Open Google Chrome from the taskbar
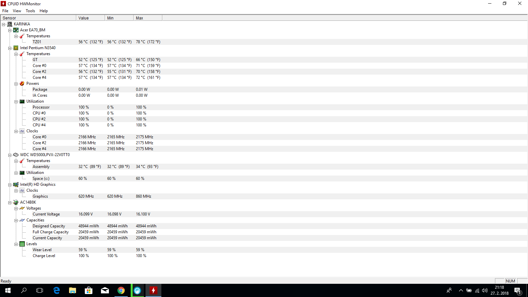Image resolution: width=528 pixels, height=297 pixels. point(121,290)
